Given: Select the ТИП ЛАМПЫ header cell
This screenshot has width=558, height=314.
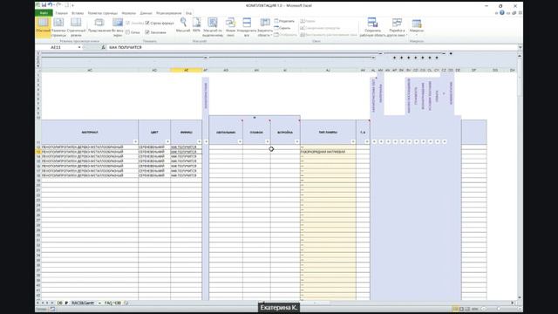Looking at the screenshot, I should point(328,132).
